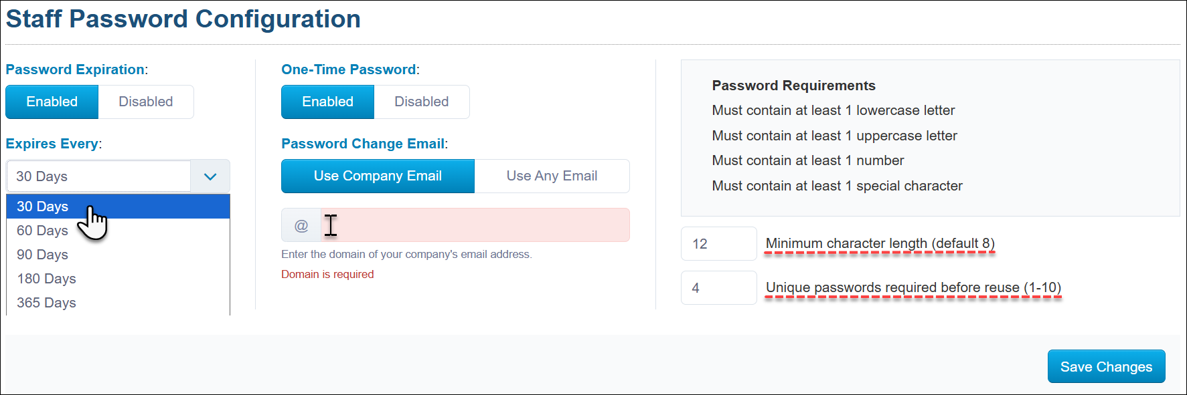Open the Expires Every dropdown chevron
This screenshot has width=1187, height=395.
point(210,176)
